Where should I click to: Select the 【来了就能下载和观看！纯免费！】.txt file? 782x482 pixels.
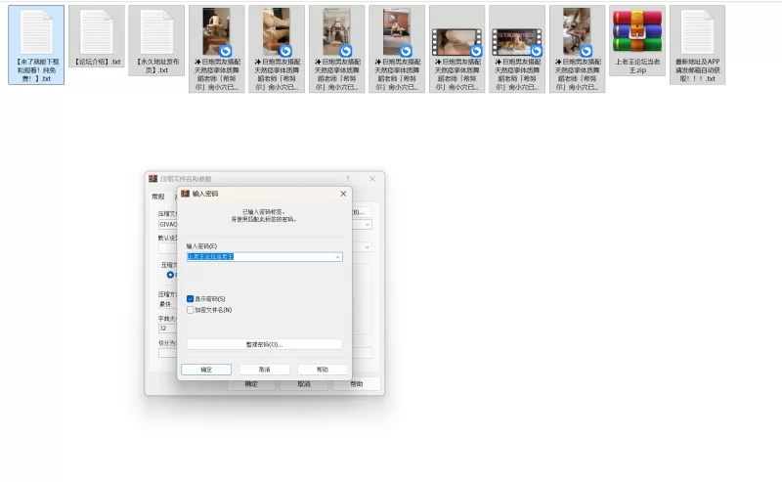[x=36, y=45]
